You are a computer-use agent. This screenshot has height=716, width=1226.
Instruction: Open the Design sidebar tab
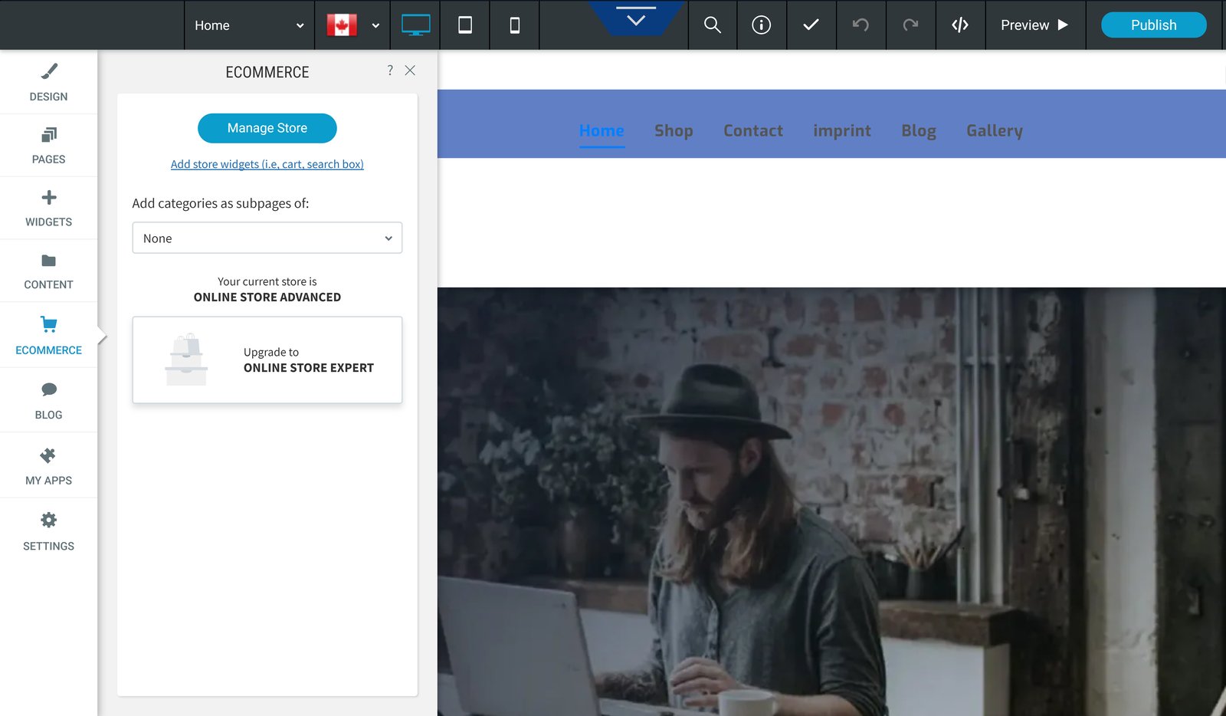tap(48, 83)
